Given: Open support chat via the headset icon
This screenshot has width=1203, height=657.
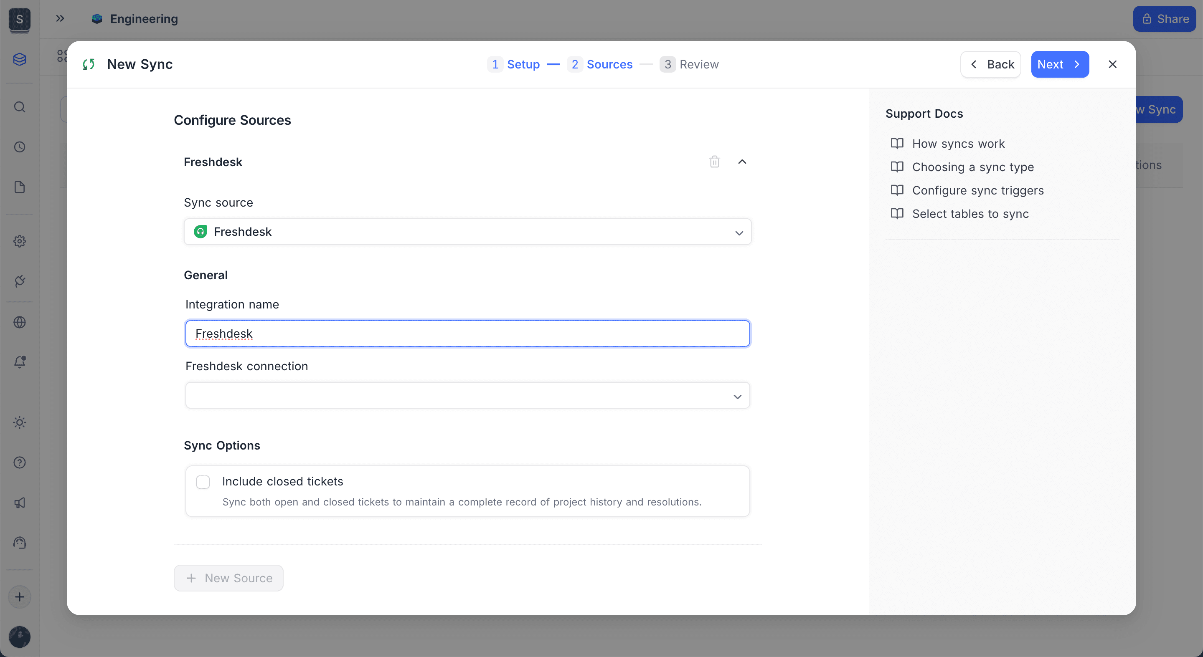Looking at the screenshot, I should (20, 542).
